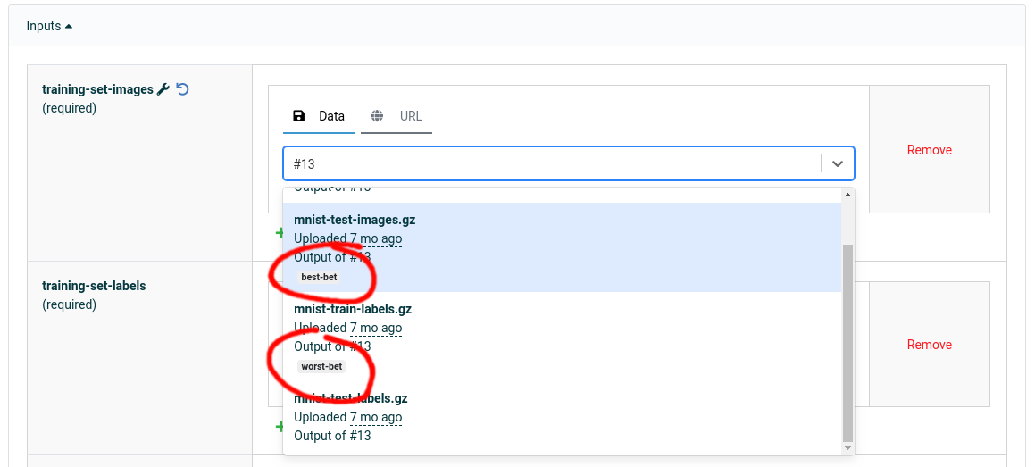Viewport: 1035px width, 467px height.
Task: Select mnist-train-labels.gz option
Action: coord(563,337)
